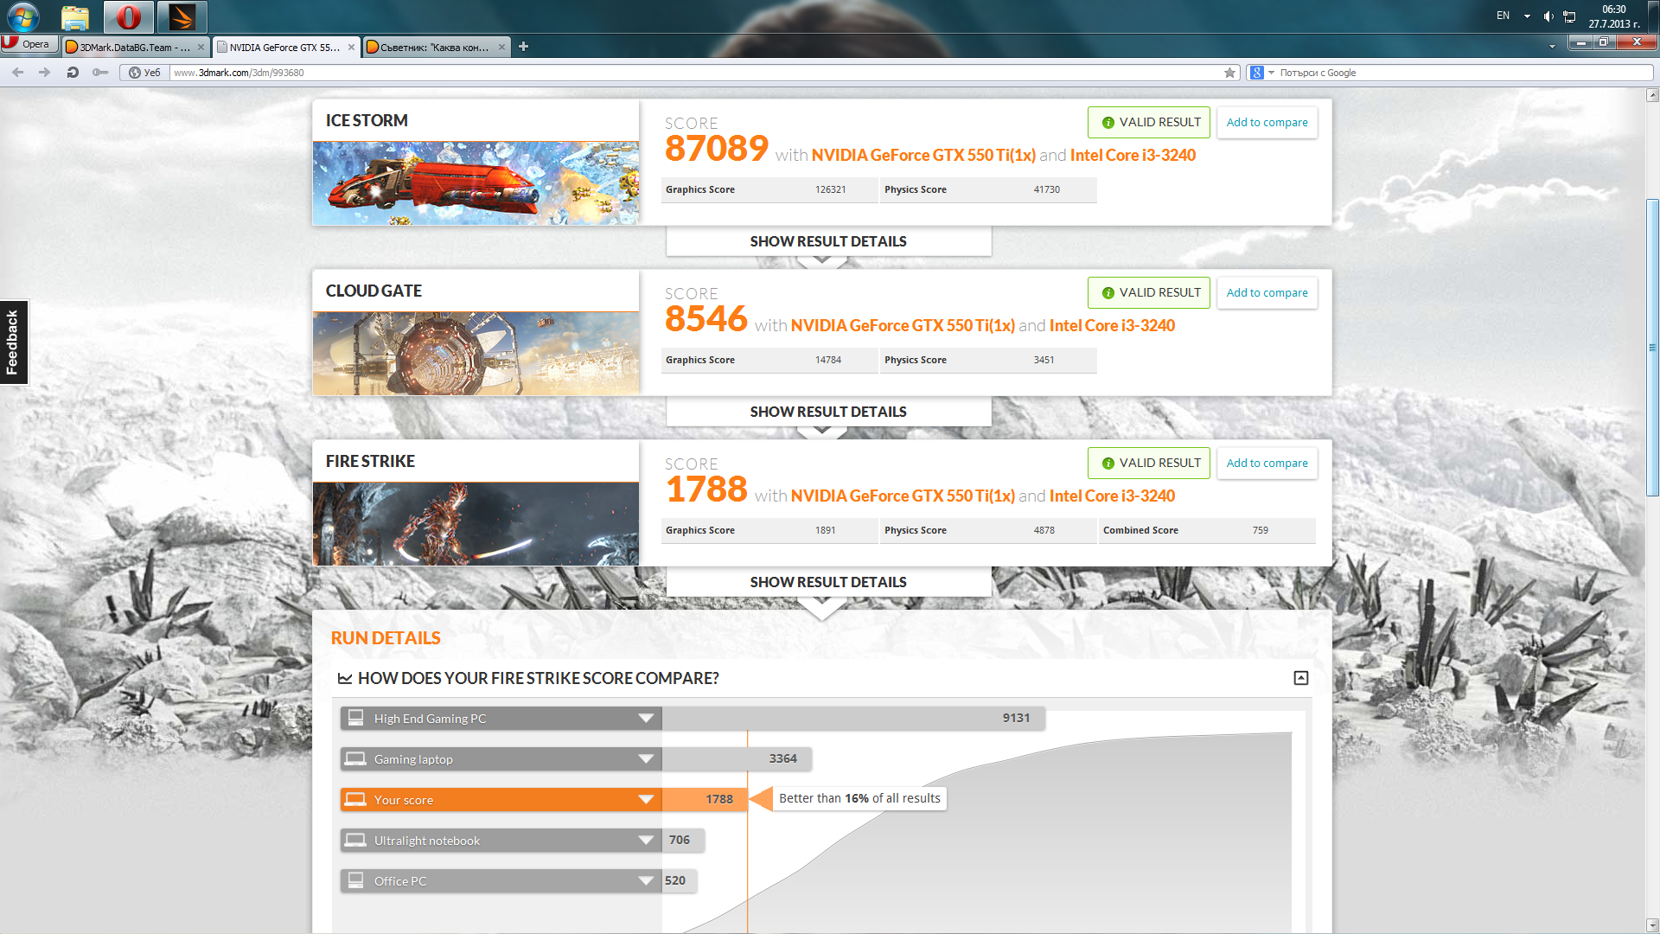Click the Уеб site security badge

point(144,73)
